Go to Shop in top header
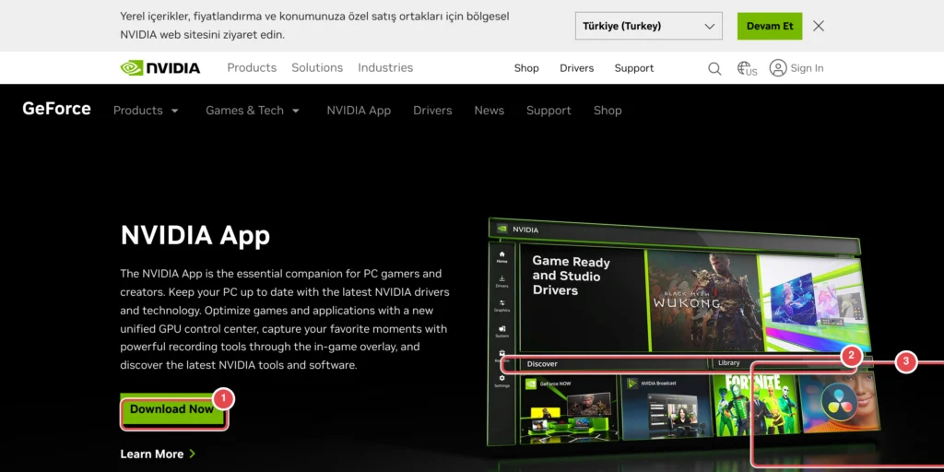Screen dimensions: 944x472 coord(526,68)
